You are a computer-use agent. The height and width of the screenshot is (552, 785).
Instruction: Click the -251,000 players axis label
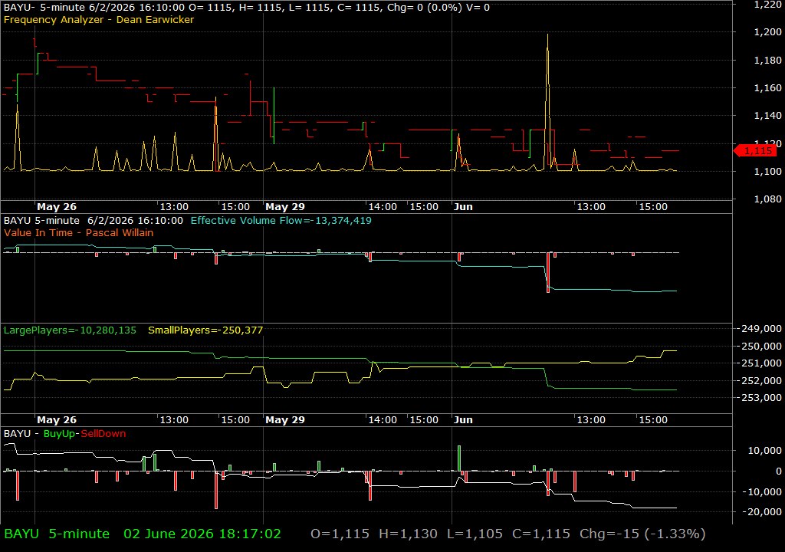click(761, 363)
